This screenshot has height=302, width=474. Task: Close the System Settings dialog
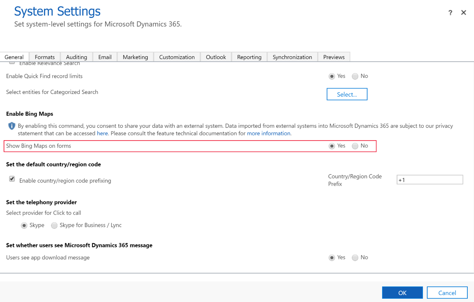[463, 13]
